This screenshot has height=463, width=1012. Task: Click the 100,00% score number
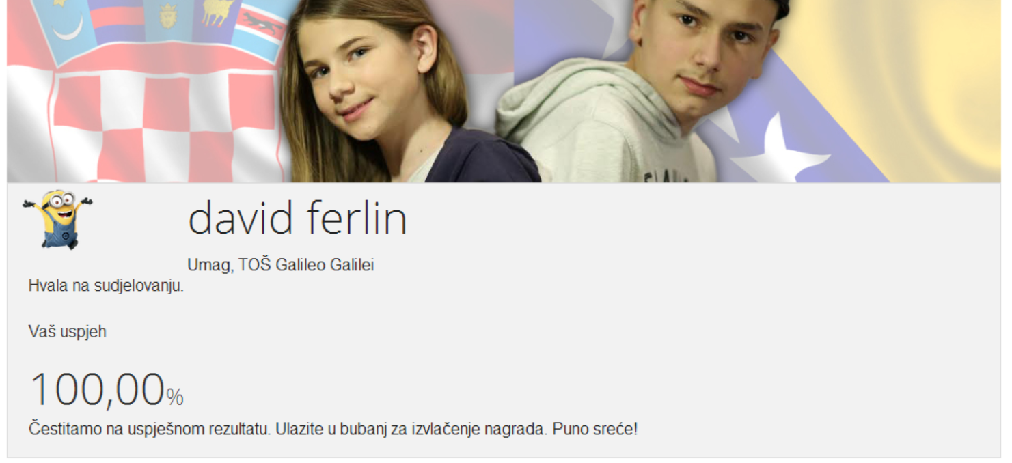point(107,390)
